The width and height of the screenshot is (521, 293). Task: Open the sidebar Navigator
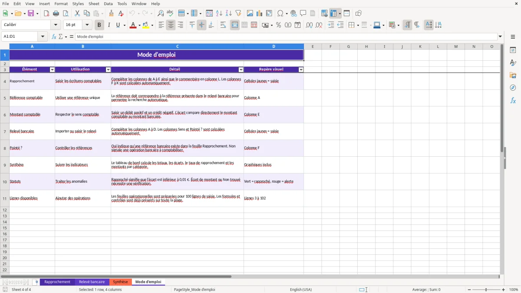coord(513,88)
